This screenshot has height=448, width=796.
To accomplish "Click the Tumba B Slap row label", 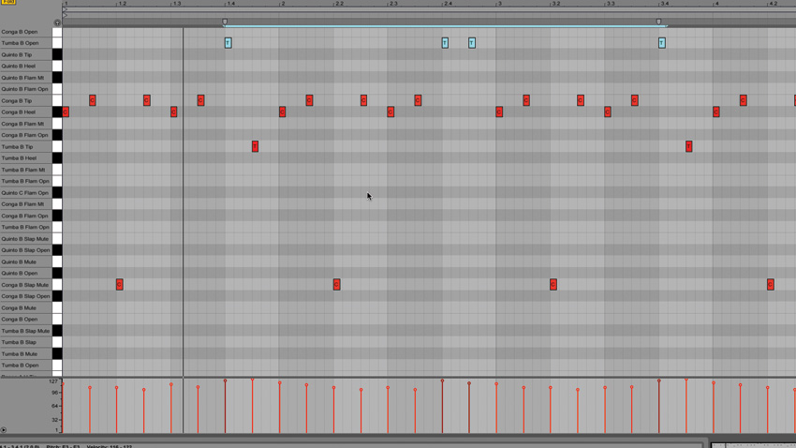I will tap(19, 342).
